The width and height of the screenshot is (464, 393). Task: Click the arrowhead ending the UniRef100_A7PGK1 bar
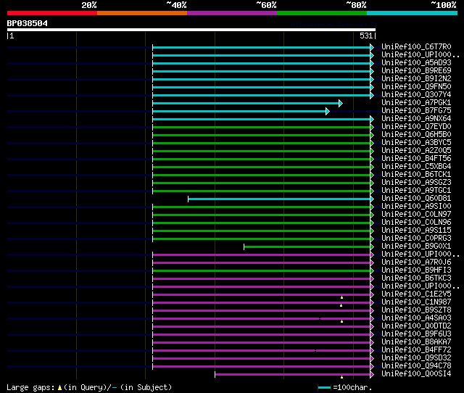[x=341, y=103]
